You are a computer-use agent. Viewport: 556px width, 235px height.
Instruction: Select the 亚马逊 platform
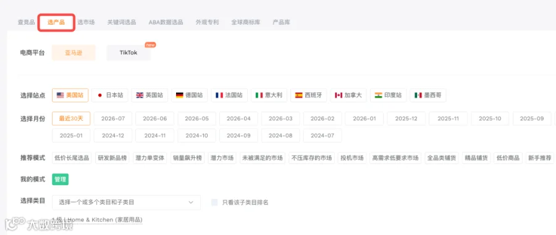[x=74, y=52]
